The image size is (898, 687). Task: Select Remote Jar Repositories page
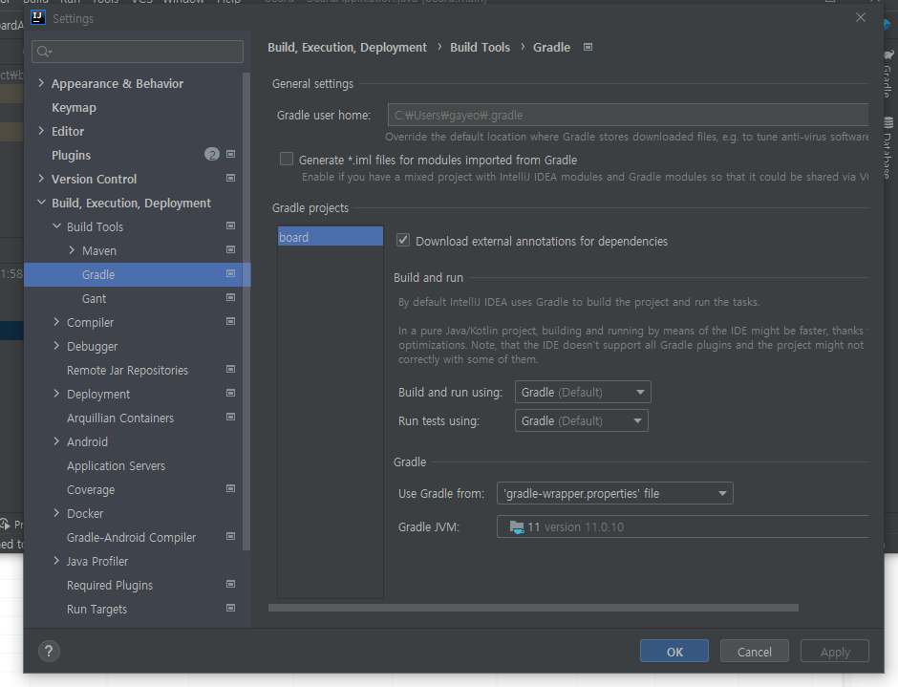click(127, 370)
